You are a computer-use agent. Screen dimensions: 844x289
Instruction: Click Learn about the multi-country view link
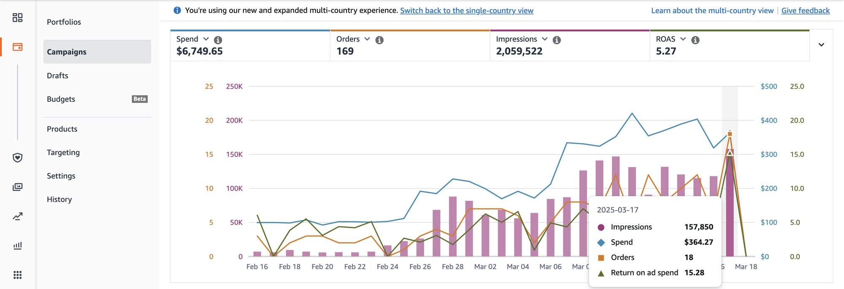[x=712, y=11]
